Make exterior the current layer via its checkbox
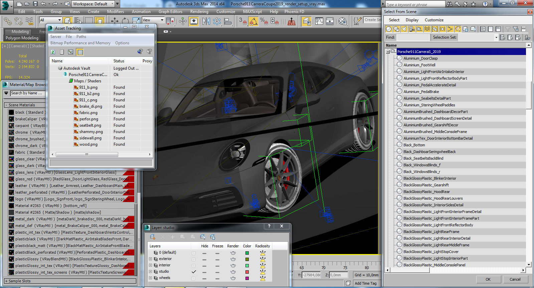534x288 pixels. (193, 259)
